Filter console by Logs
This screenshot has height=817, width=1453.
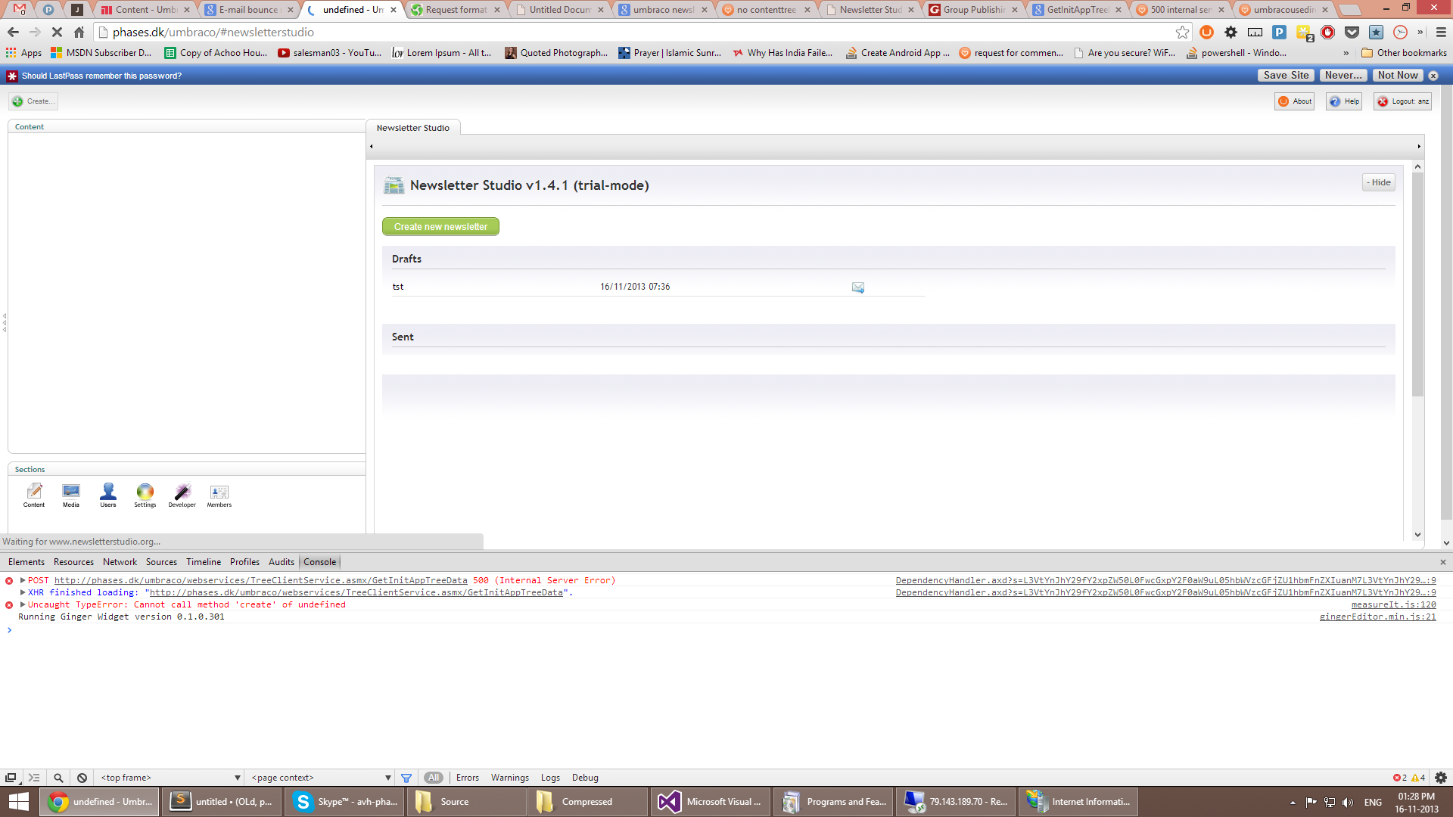point(550,778)
